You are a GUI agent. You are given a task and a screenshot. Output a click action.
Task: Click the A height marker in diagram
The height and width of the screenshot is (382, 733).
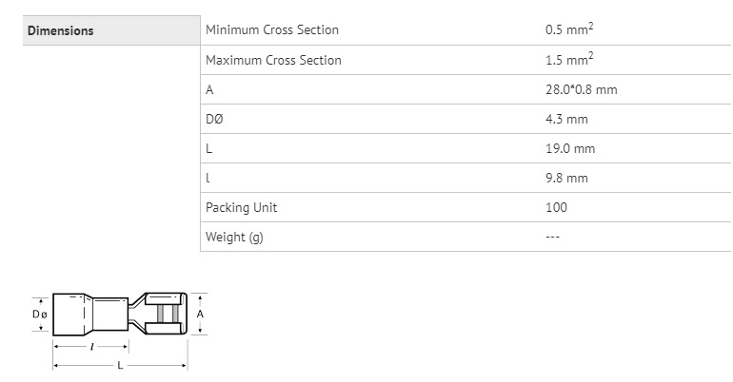pyautogui.click(x=200, y=314)
